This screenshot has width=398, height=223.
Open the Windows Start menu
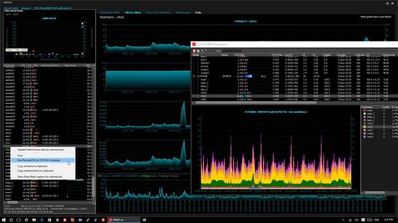click(4, 220)
